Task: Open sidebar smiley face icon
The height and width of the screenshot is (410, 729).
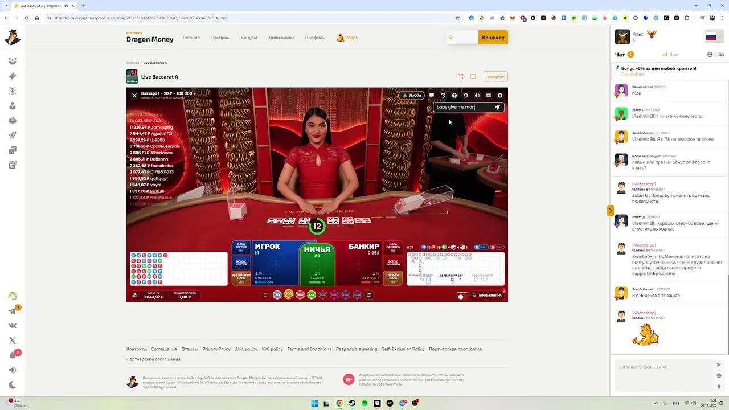Action: (13, 61)
